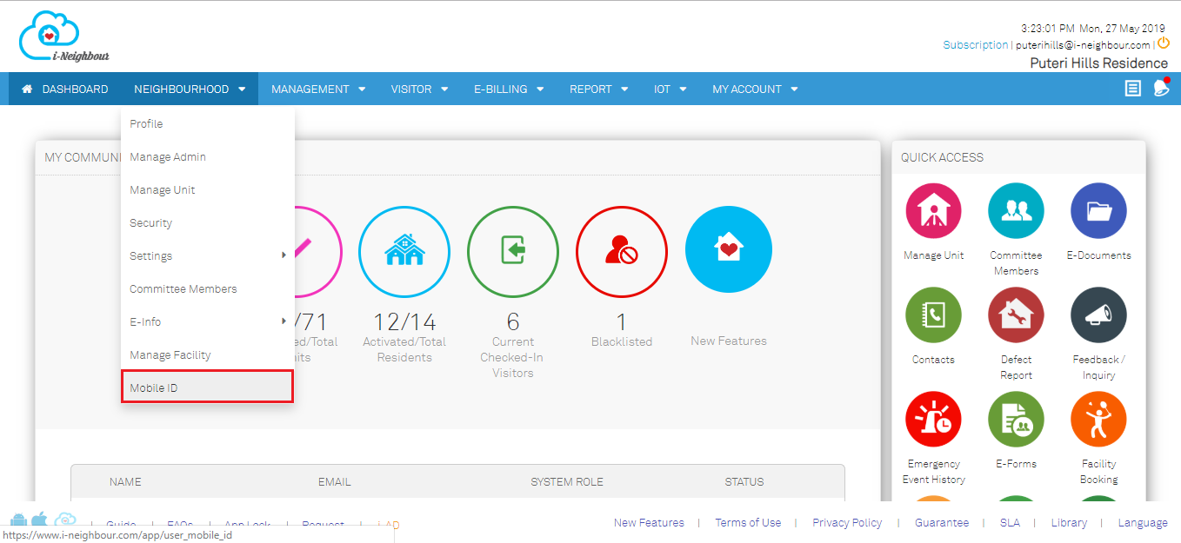Viewport: 1181px width, 543px height.
Task: Select Profile in Neighbourhood menu
Action: 208,123
